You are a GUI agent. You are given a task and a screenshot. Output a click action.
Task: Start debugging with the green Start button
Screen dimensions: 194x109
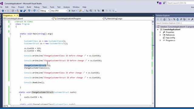click(72, 11)
